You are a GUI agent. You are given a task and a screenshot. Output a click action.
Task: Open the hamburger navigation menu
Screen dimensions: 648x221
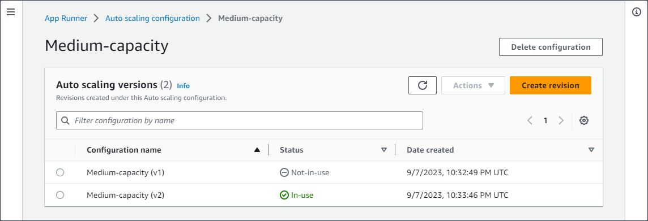(x=11, y=12)
